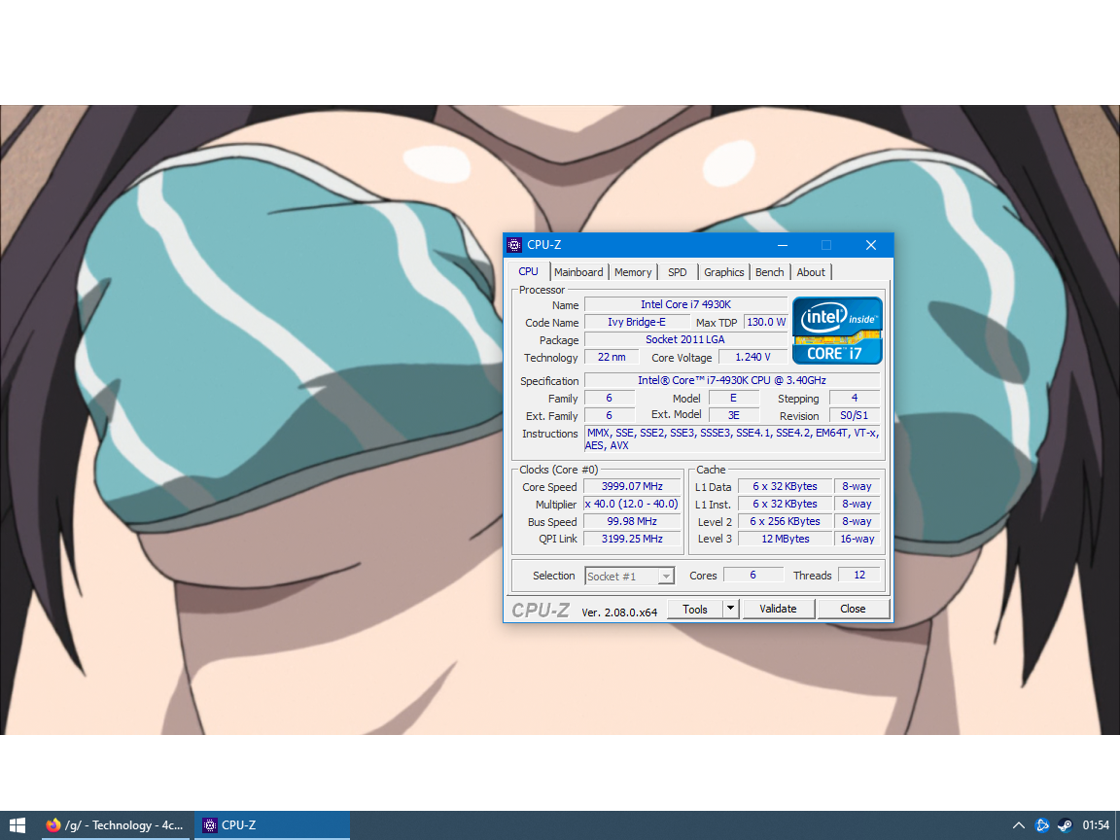
Task: Click the technology value 22 nm
Action: (612, 357)
